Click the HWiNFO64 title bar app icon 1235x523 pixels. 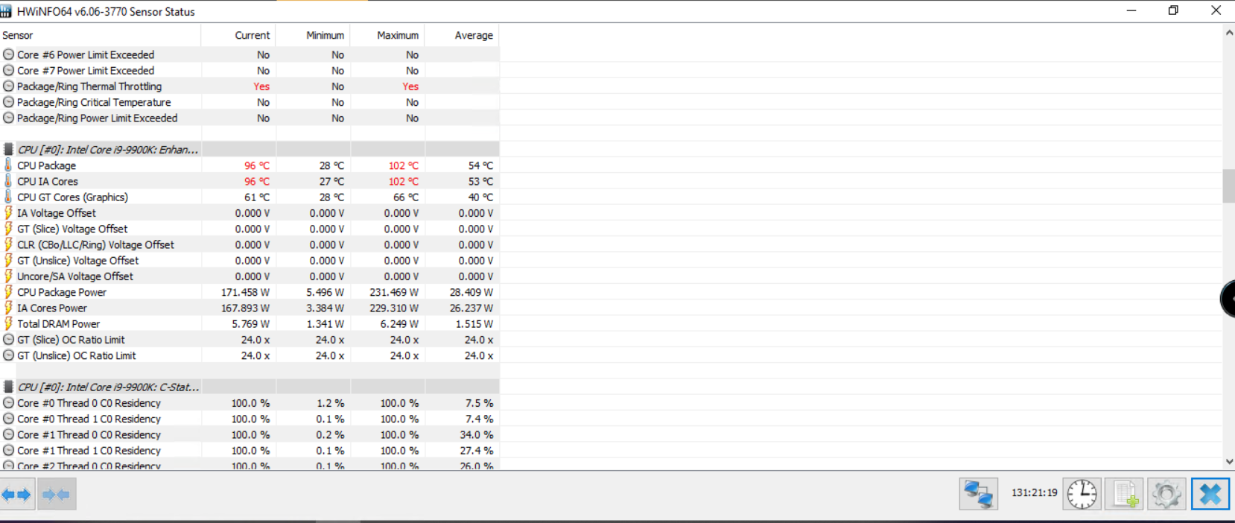tap(6, 11)
